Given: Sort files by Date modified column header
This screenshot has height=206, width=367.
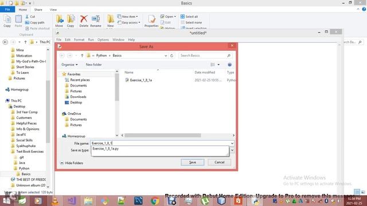Looking at the screenshot, I should coord(205,73).
